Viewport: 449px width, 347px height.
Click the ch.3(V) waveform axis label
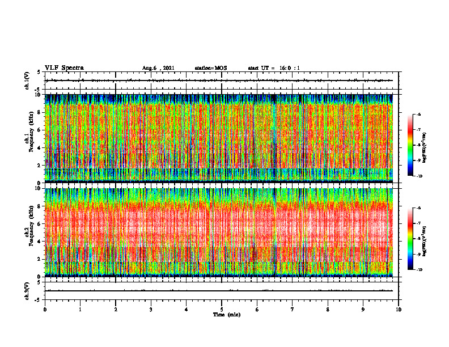(x=27, y=291)
